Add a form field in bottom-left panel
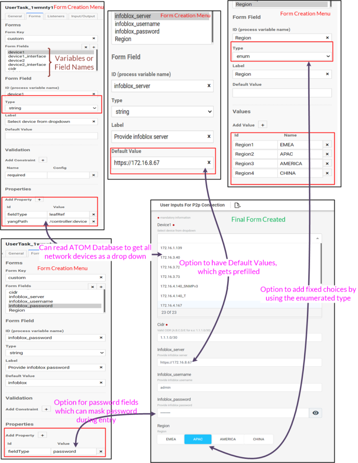The width and height of the screenshot is (358, 463). (101, 287)
